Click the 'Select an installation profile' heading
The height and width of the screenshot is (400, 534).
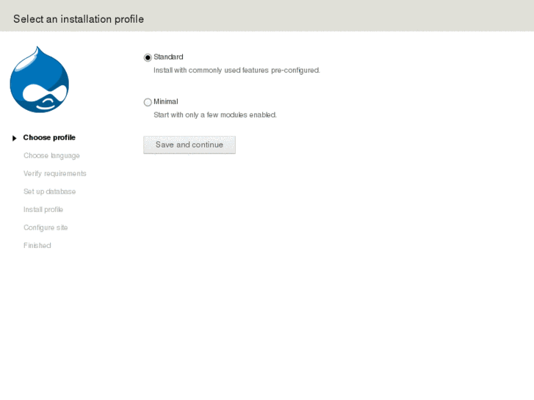[x=79, y=19]
